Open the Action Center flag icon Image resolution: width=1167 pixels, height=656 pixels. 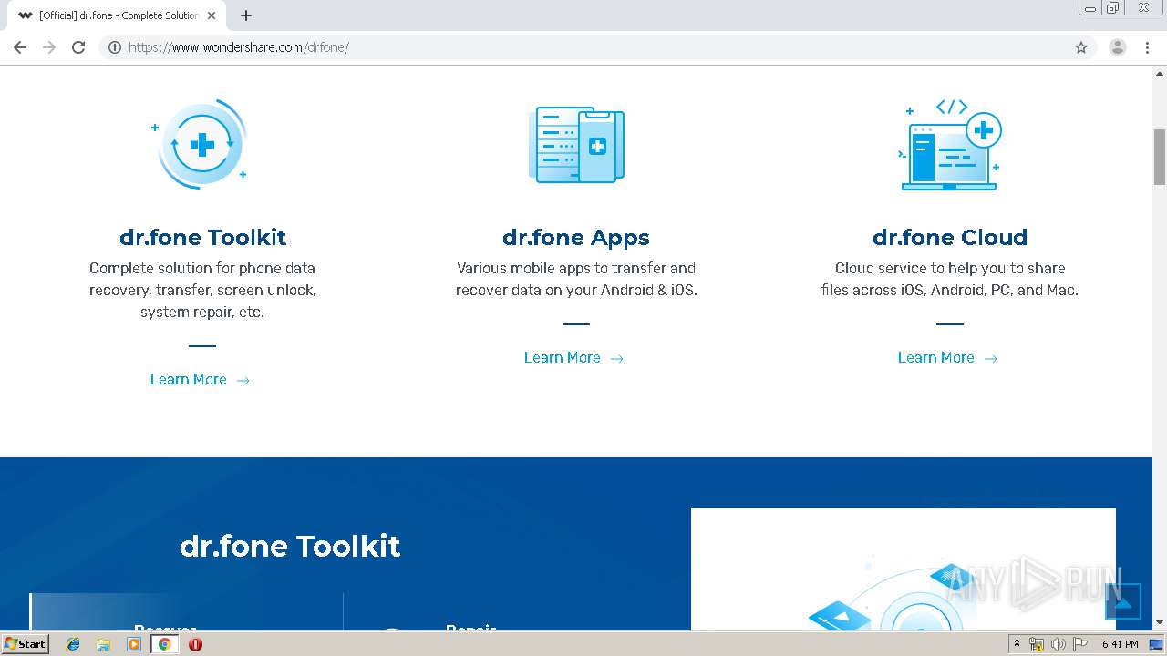tap(1080, 644)
